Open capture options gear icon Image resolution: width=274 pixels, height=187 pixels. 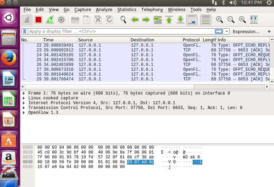pyautogui.click(x=61, y=20)
